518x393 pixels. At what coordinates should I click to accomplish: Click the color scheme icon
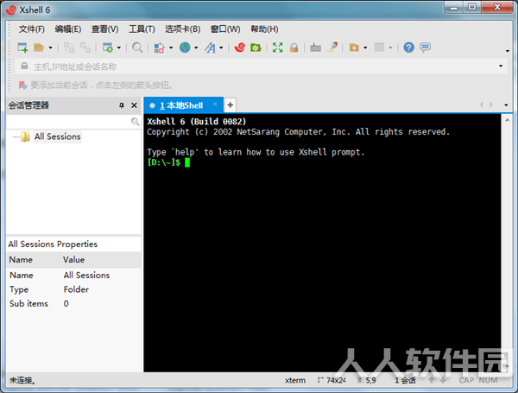coord(159,48)
